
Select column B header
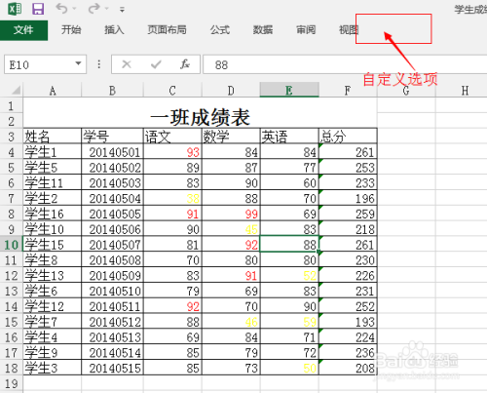pyautogui.click(x=112, y=91)
